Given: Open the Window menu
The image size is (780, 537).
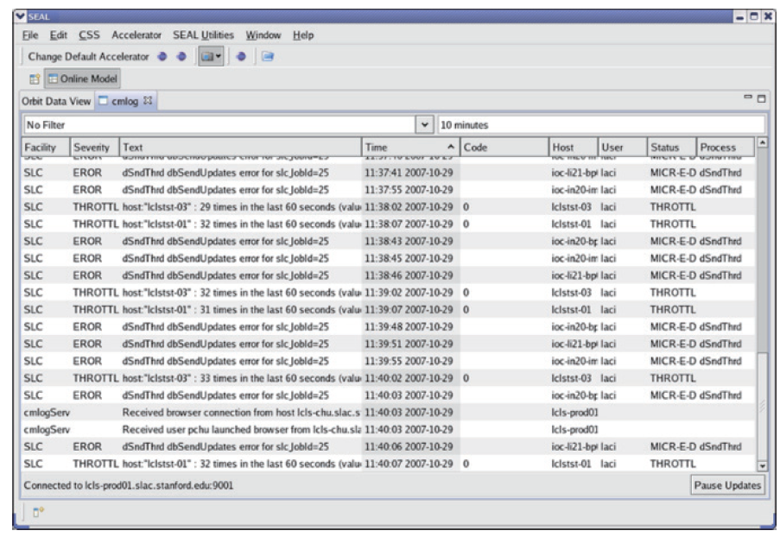Looking at the screenshot, I should click(x=263, y=35).
